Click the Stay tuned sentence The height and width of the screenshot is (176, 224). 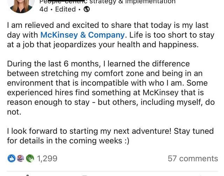[110, 136]
